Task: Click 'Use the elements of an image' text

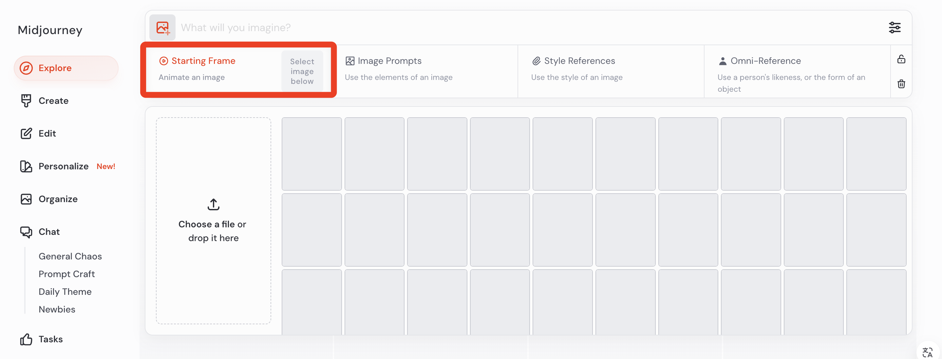Action: coord(399,77)
